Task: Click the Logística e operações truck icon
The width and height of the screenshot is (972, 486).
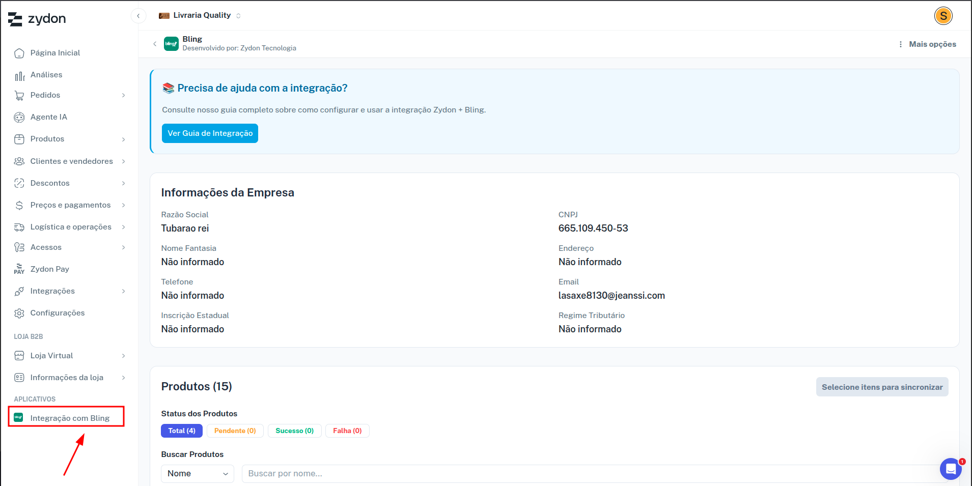Action: click(19, 227)
